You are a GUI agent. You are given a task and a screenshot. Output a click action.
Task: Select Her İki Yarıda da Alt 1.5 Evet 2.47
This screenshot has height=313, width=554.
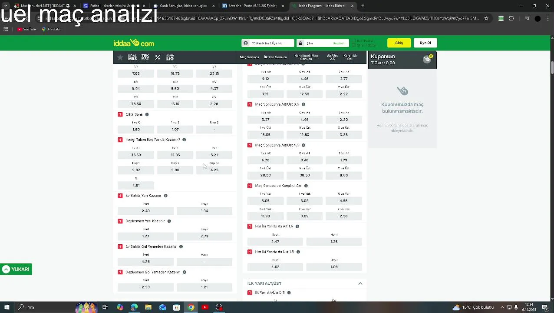[x=275, y=242]
